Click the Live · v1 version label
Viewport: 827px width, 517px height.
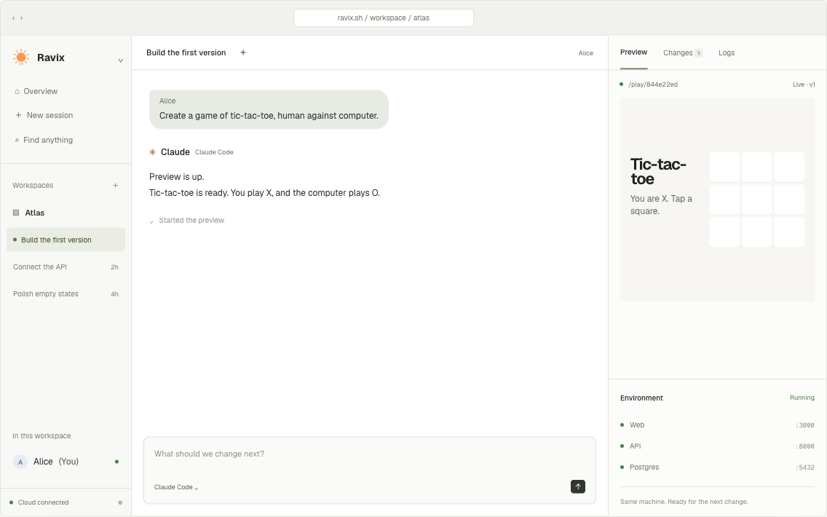coord(803,84)
